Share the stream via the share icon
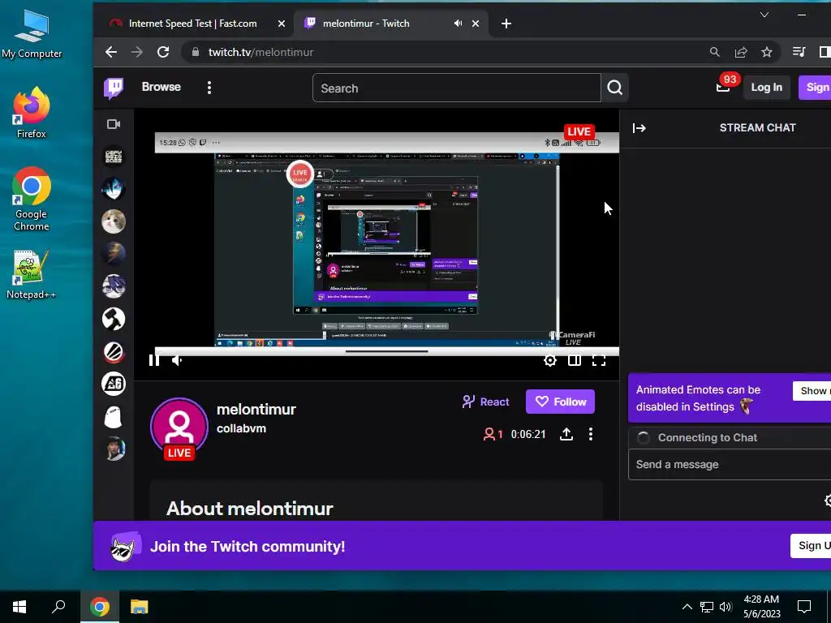Viewport: 831px width, 623px height. coord(566,435)
